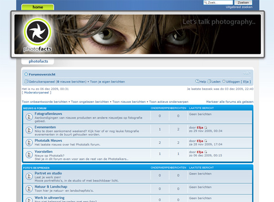Open the Evenementen forum
Image resolution: width=274 pixels, height=202 pixels.
click(x=45, y=128)
